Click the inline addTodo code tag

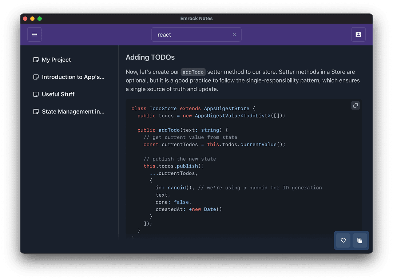pos(193,72)
